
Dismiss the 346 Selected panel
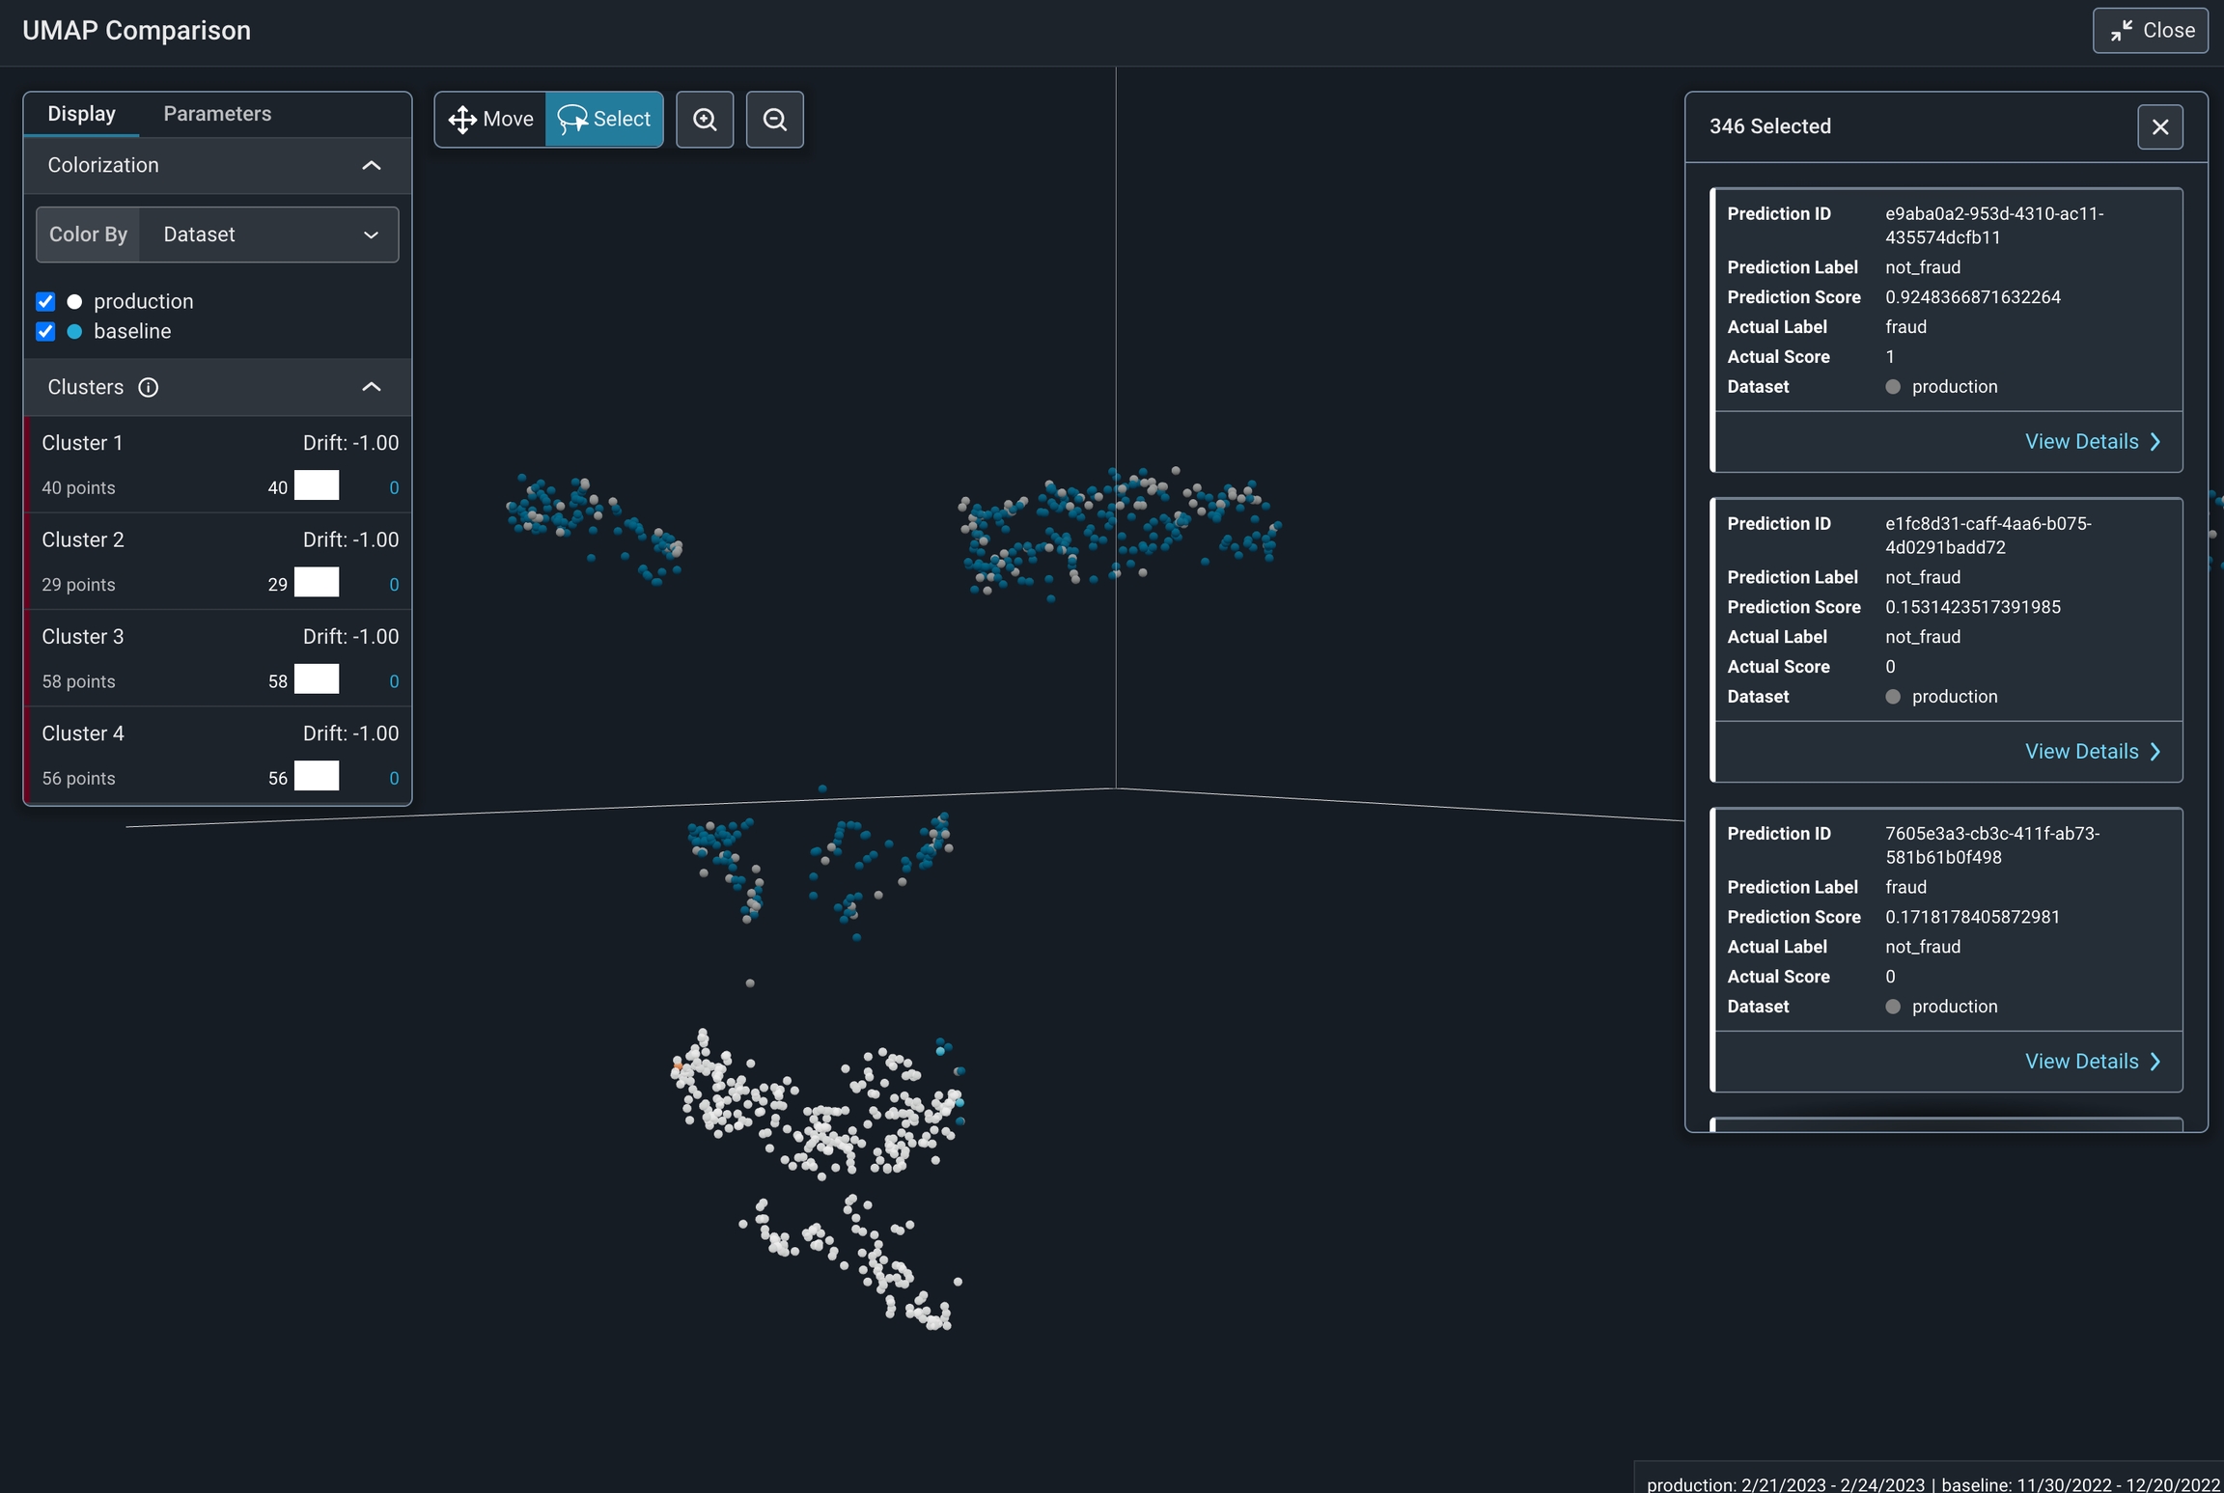[x=2159, y=127]
